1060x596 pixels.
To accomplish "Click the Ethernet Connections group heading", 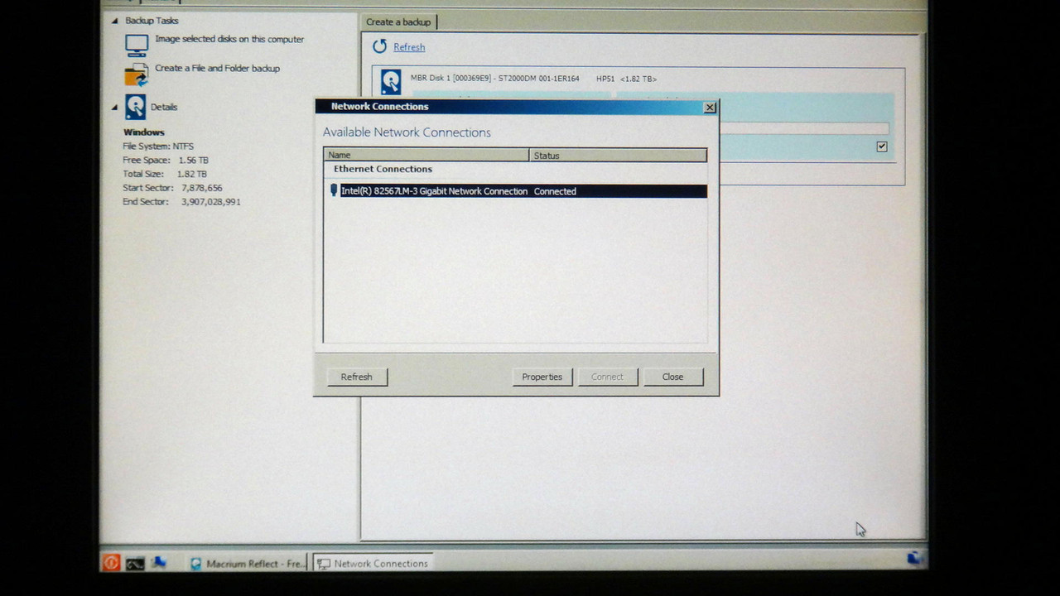I will 383,169.
